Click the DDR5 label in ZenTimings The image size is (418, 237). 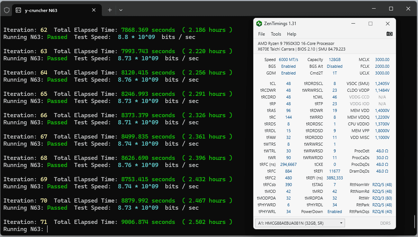click(385, 223)
